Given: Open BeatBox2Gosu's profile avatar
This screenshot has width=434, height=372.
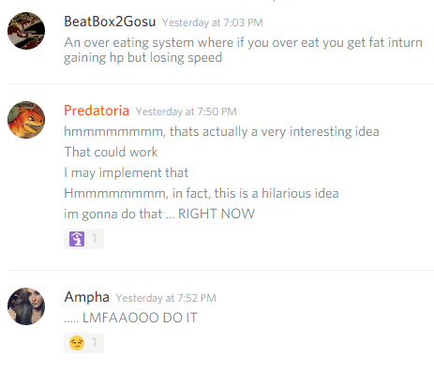Looking at the screenshot, I should point(26,31).
